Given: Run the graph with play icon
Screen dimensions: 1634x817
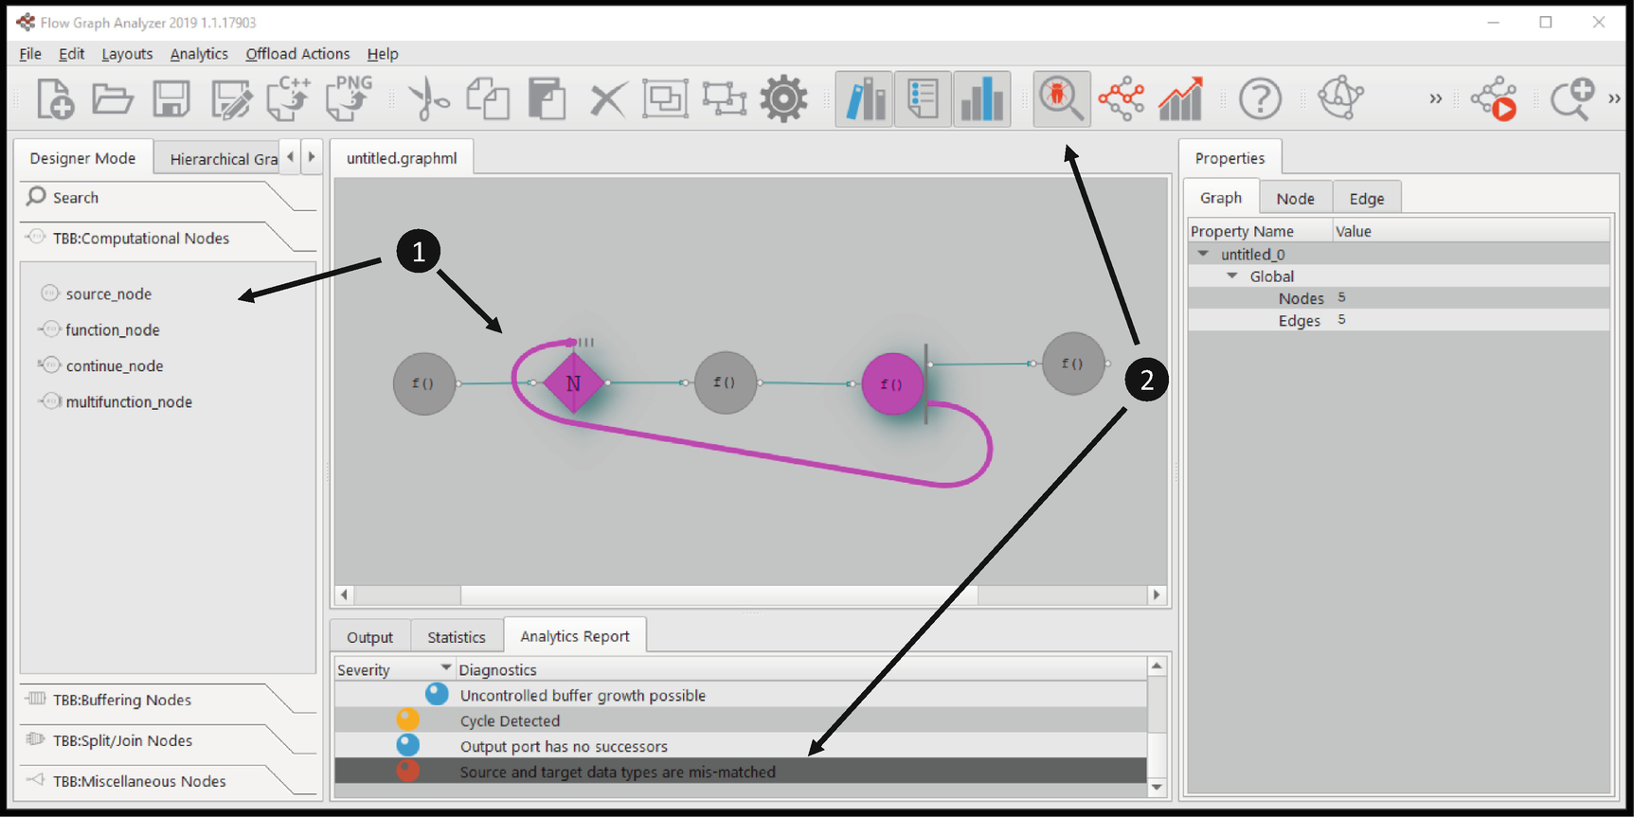Looking at the screenshot, I should 1495,98.
